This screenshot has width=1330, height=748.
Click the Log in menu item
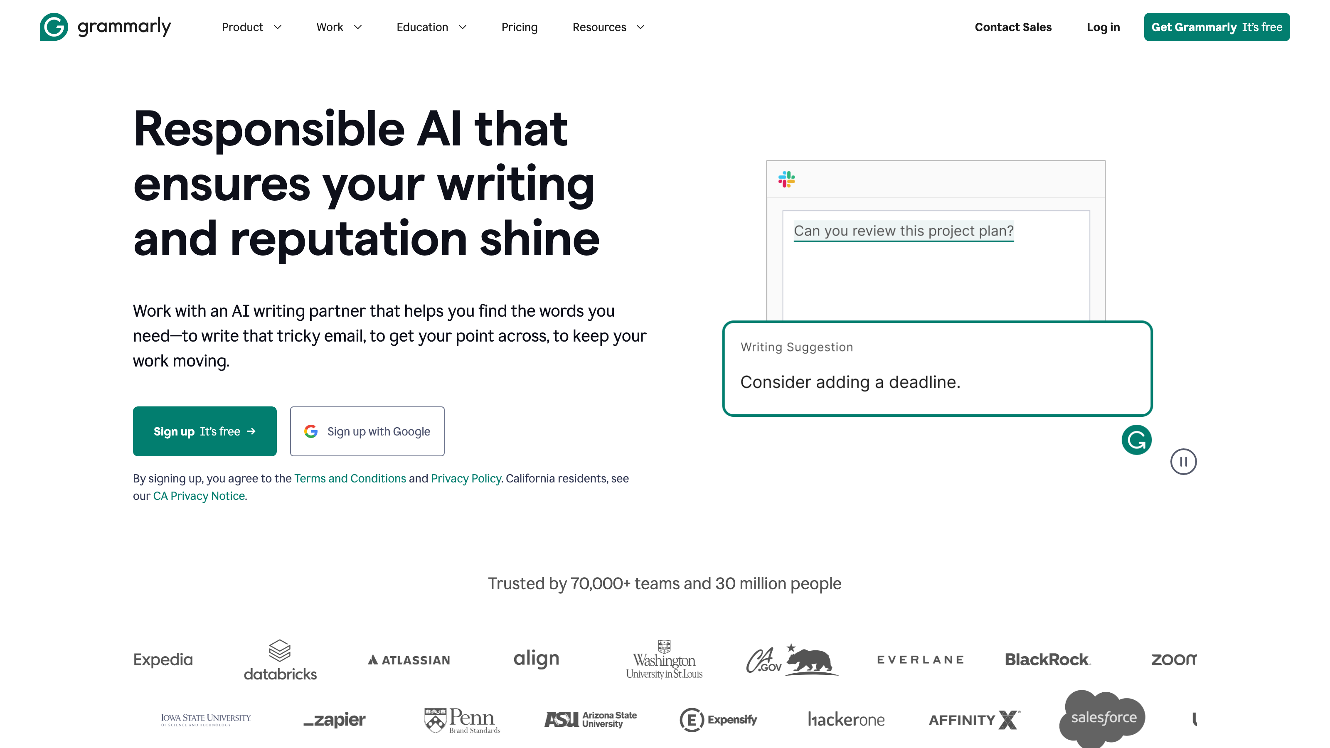pos(1103,27)
